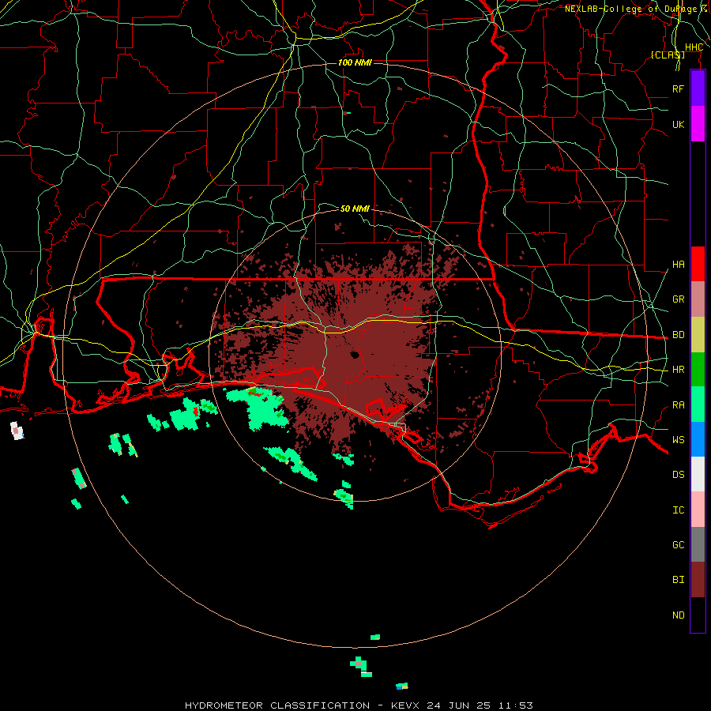Click the [CLAS] units label
The height and width of the screenshot is (711, 711).
(x=668, y=55)
